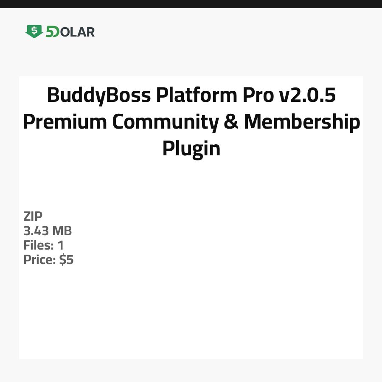382x382 pixels.
Task: Click the dark bar at the top
Action: pyautogui.click(x=191, y=4)
